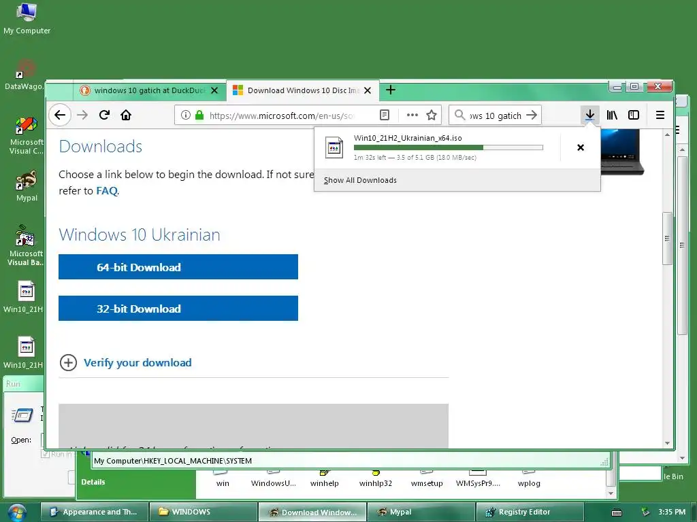Screen dimensions: 697x522
Task: Click the ISO file icon in downloads panel
Action: [334, 147]
